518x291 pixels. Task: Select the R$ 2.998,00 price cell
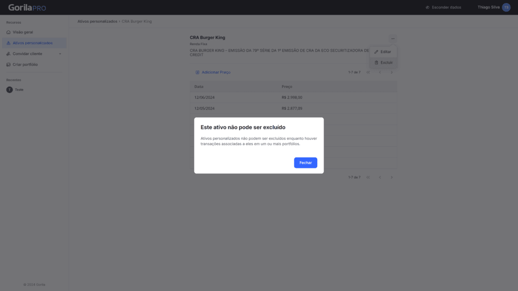click(x=292, y=98)
